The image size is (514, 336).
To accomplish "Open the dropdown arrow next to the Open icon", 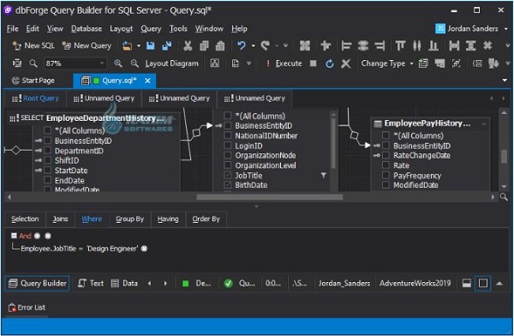I will 138,45.
